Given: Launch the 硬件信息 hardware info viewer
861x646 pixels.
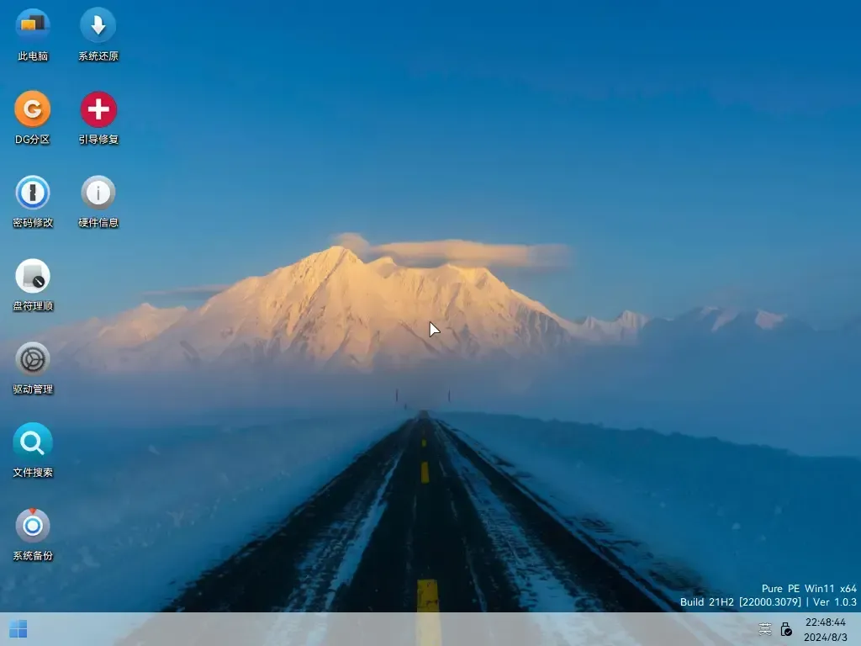Looking at the screenshot, I should point(98,192).
